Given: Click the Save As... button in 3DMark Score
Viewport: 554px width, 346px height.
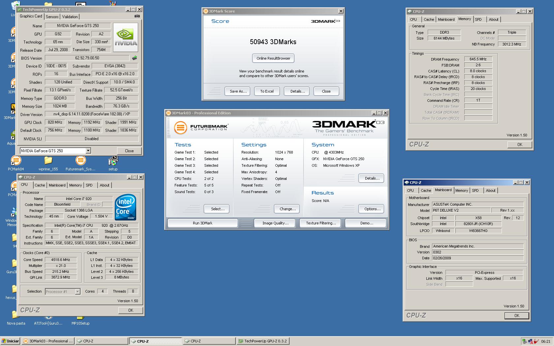Looking at the screenshot, I should pos(238,91).
